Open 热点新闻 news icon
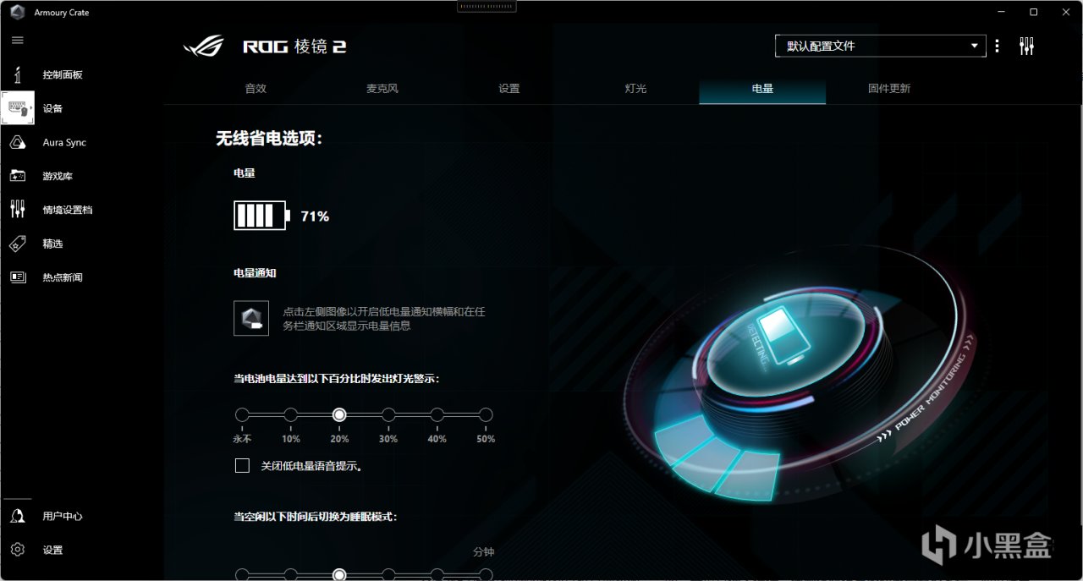Screen dimensions: 1083x581 click(x=17, y=277)
